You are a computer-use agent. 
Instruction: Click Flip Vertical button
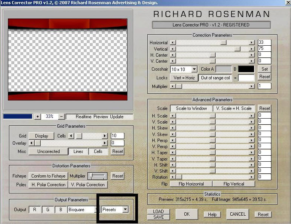point(234,184)
